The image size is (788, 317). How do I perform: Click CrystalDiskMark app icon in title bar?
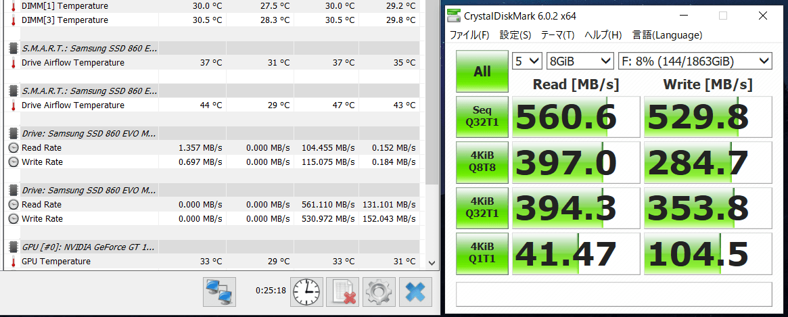455,16
